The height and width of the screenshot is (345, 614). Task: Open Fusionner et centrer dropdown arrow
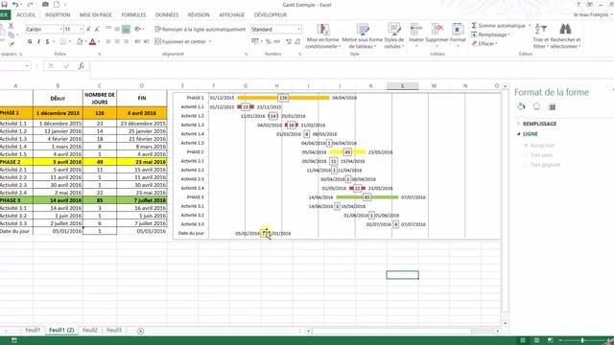(x=210, y=41)
